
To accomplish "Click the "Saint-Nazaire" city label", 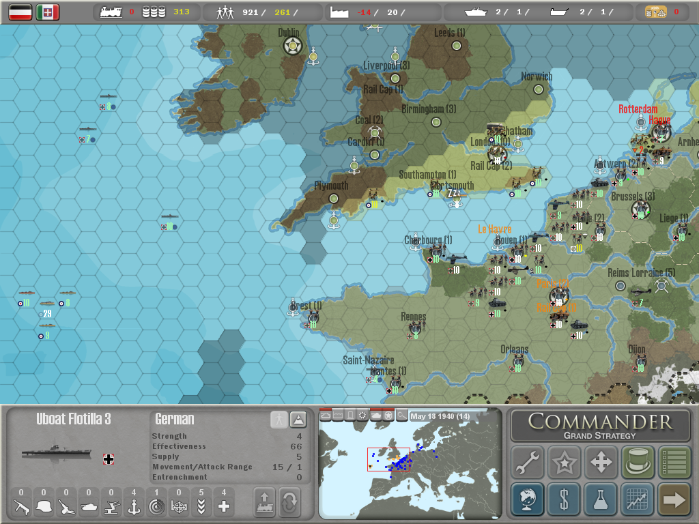I will (368, 360).
